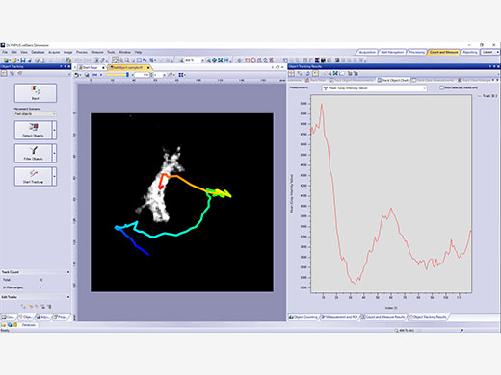The image size is (501, 375).
Task: Click the circle ROI tool icon
Action: [253, 60]
